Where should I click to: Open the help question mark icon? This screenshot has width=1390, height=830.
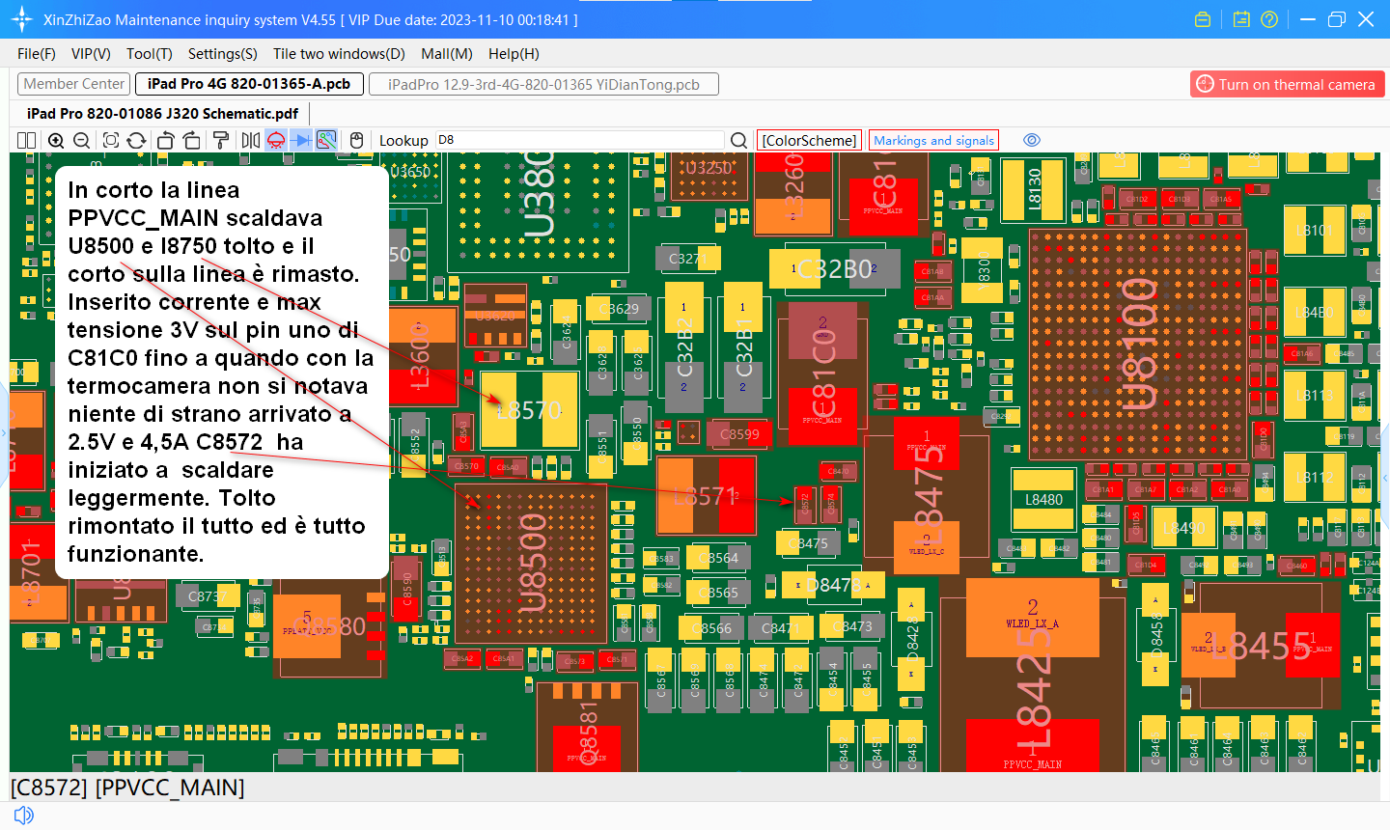[1269, 19]
